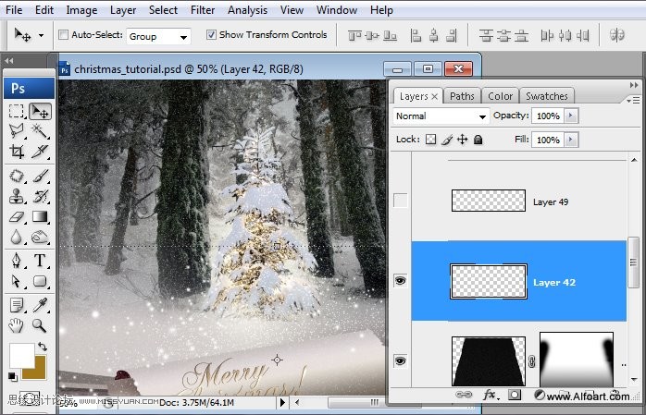
Task: Select the Hand tool
Action: (x=17, y=325)
